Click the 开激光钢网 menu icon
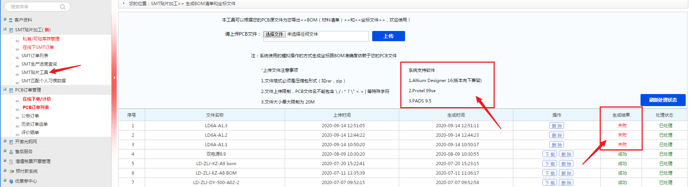 tap(11, 142)
